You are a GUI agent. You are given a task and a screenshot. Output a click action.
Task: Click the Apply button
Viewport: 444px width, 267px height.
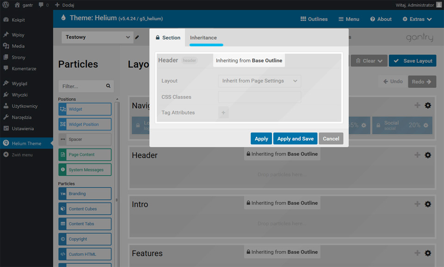[261, 139]
